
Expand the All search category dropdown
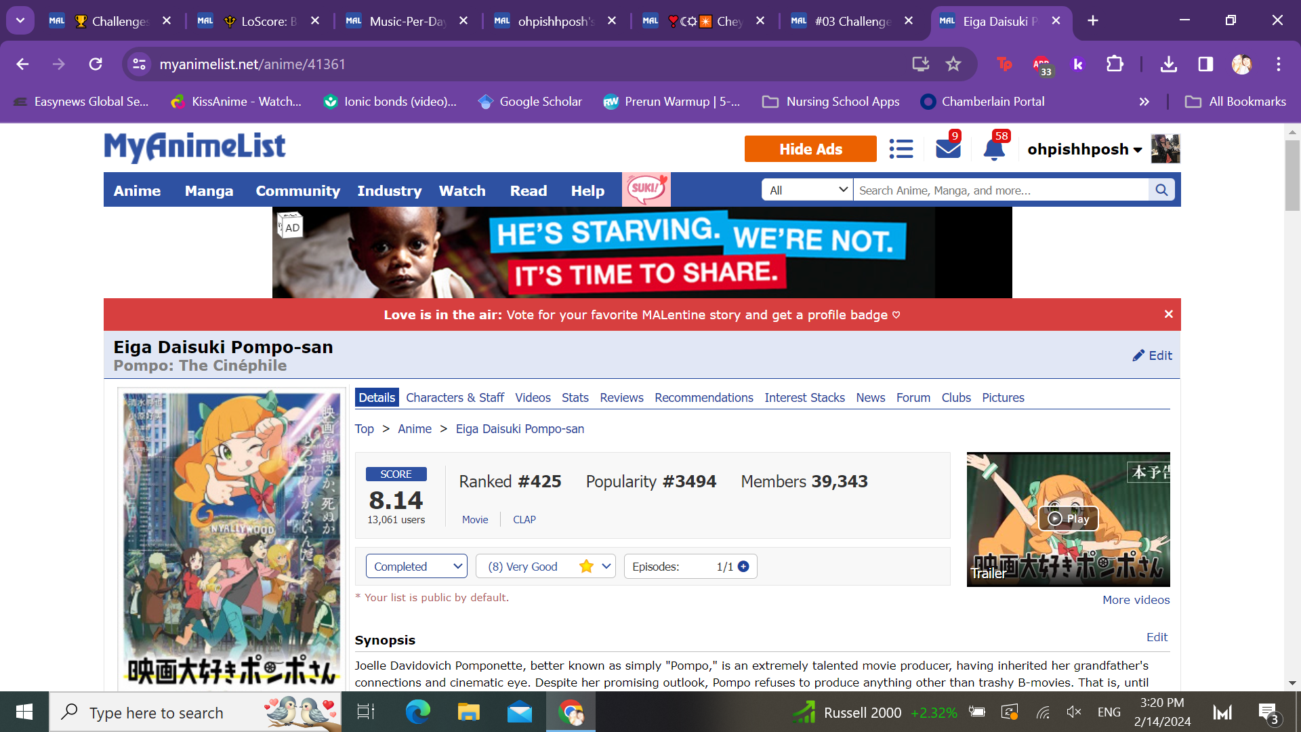coord(808,190)
